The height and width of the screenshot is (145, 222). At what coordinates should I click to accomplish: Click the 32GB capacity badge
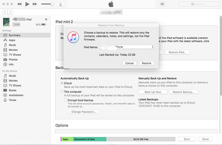pos(16,24)
